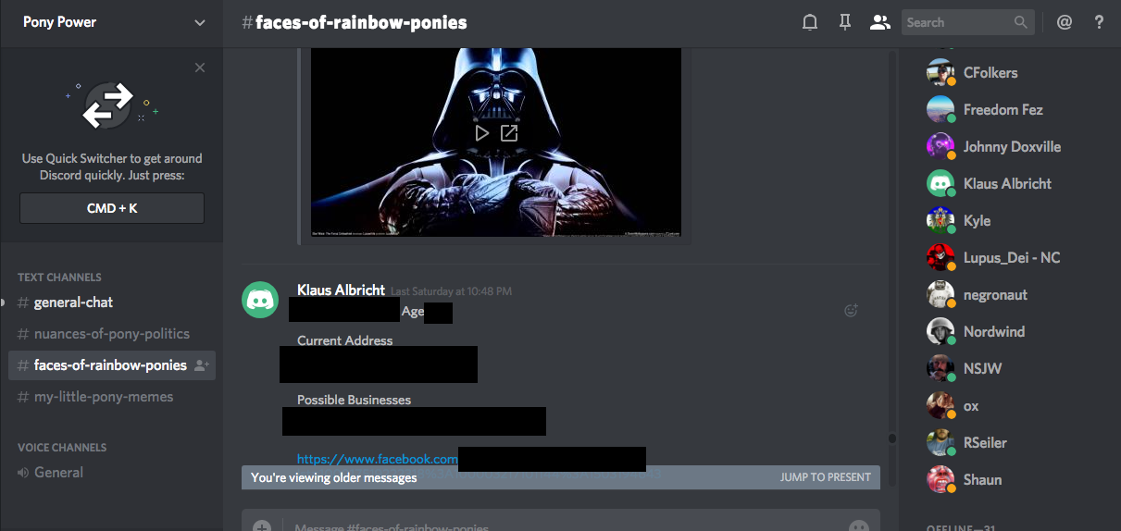Collapse the Voice Channels category

click(x=62, y=447)
